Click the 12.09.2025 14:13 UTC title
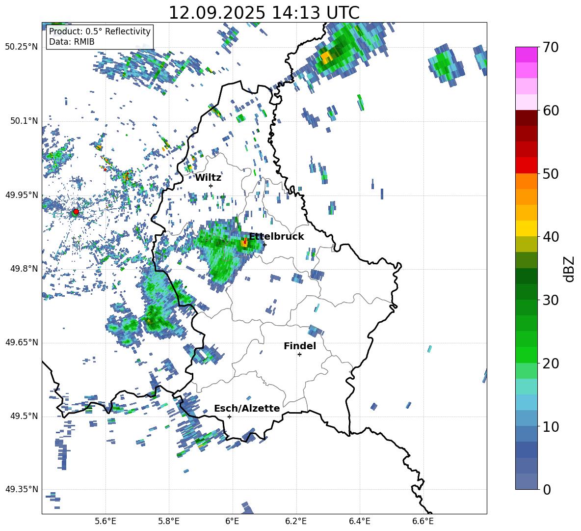 click(264, 13)
